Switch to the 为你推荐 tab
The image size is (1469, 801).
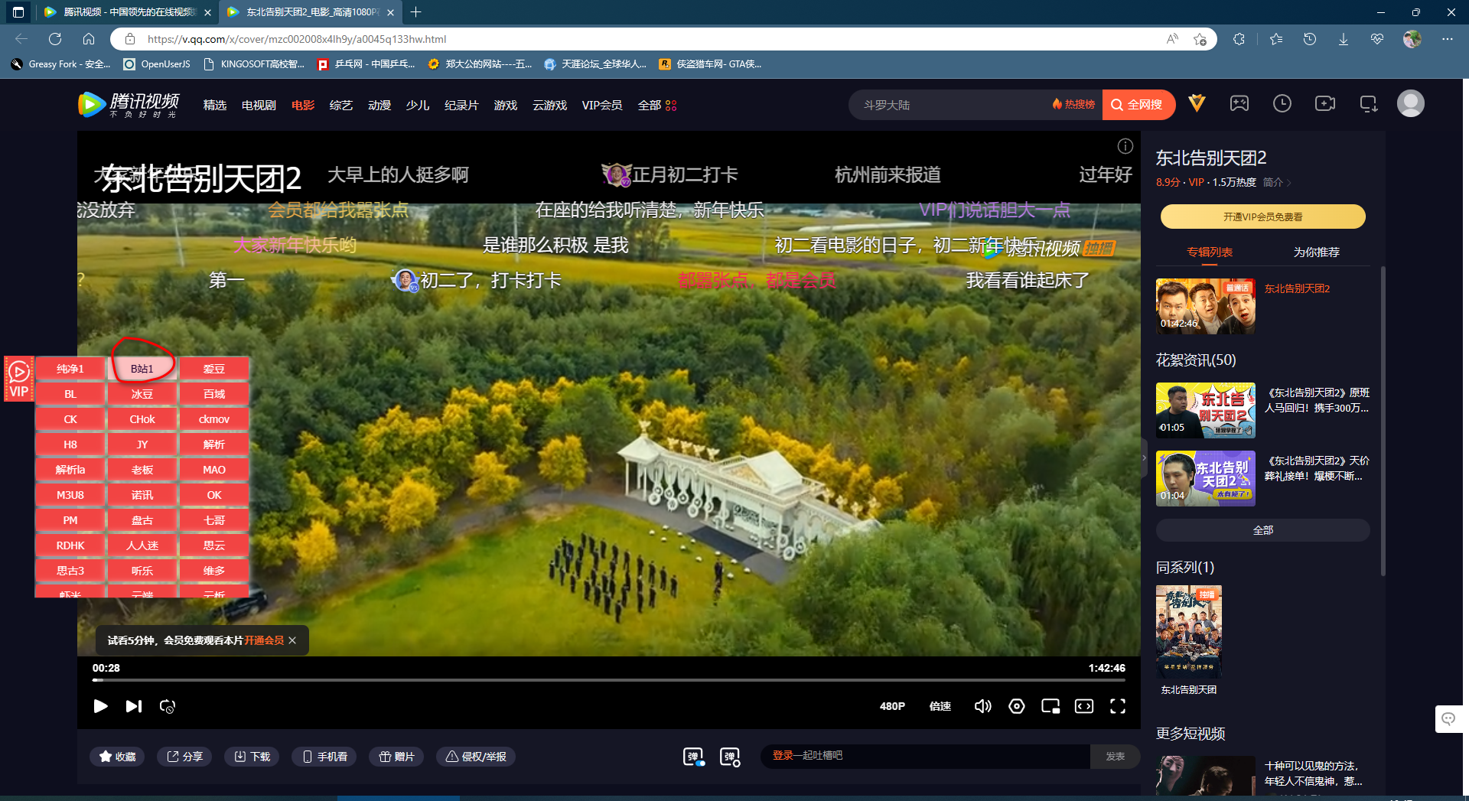pos(1317,252)
